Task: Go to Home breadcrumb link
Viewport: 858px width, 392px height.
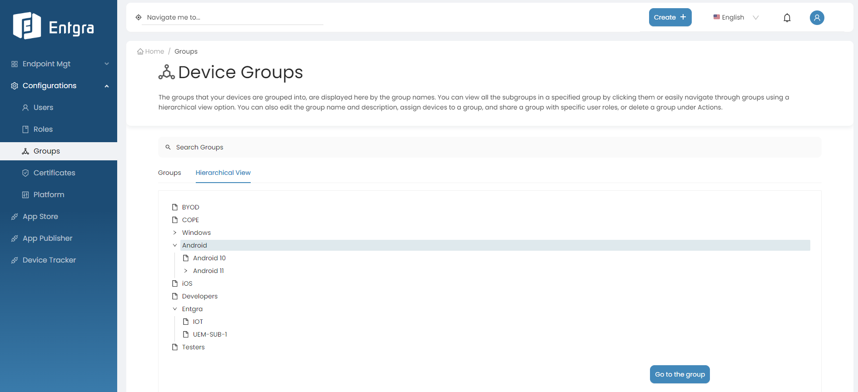Action: tap(154, 51)
